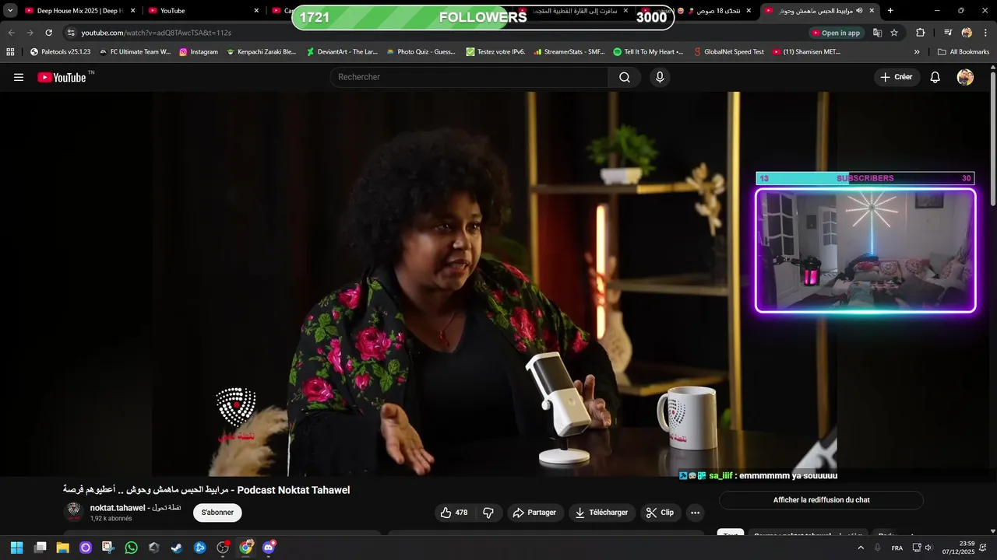Open the Chrome three-dot menu
Screen dimensions: 997x560
pos(986,33)
